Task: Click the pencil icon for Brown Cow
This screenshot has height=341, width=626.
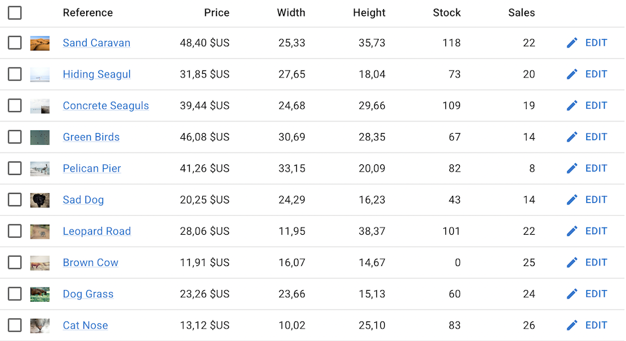Action: (x=572, y=262)
